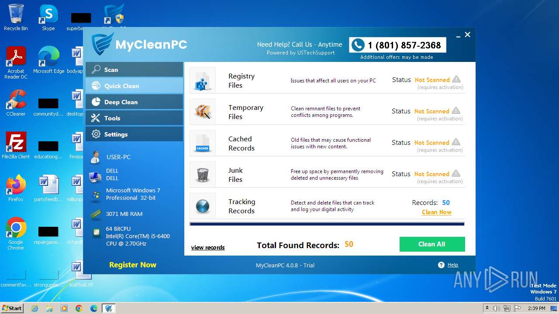Click Total Found Records value 50
559x314 pixels.
click(x=349, y=244)
